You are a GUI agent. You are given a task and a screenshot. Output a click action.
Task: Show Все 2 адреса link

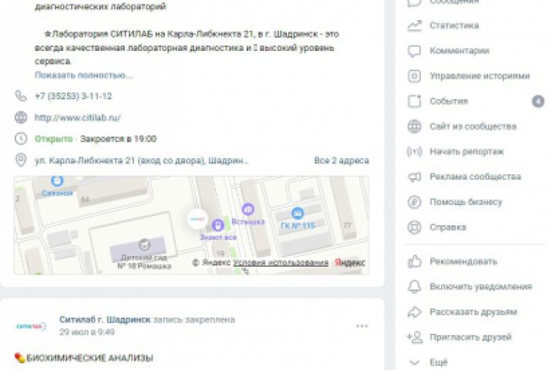pos(341,161)
